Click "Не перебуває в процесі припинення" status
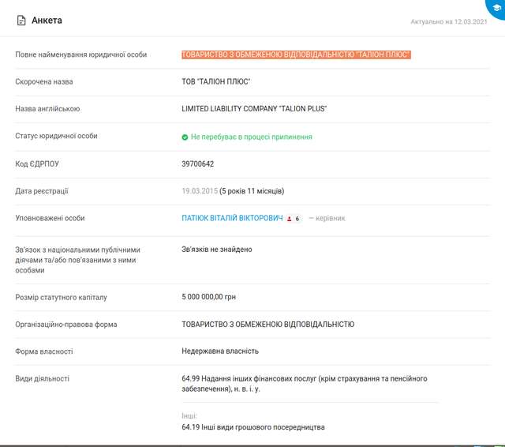This screenshot has height=447, width=505. click(x=251, y=137)
